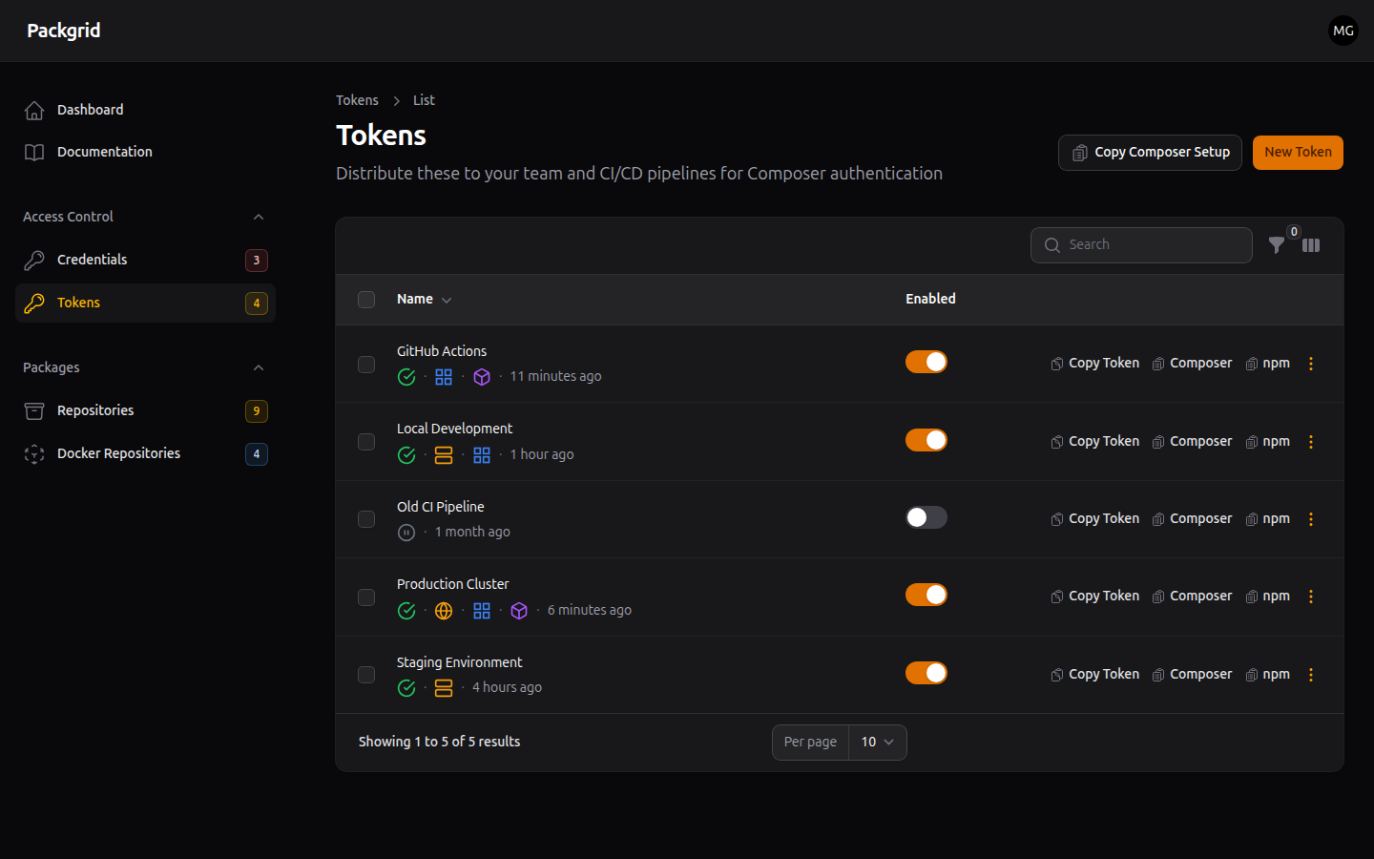Disable the GitHub Actions token

click(926, 362)
